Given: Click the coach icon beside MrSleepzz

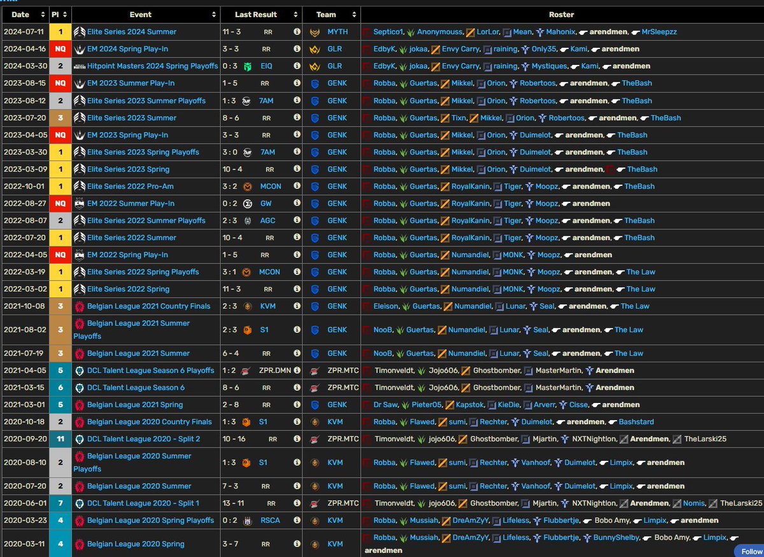Looking at the screenshot, I should (x=635, y=32).
